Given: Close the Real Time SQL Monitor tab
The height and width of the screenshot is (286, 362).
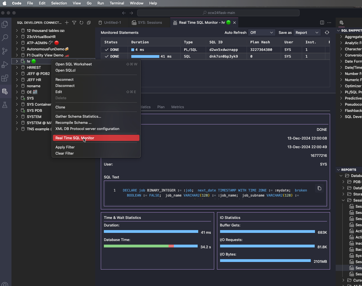Looking at the screenshot, I should click(x=235, y=23).
